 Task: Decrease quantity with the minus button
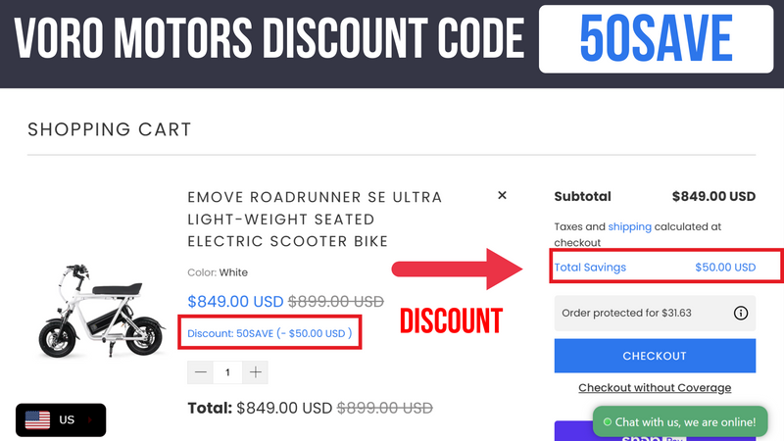[x=201, y=372]
